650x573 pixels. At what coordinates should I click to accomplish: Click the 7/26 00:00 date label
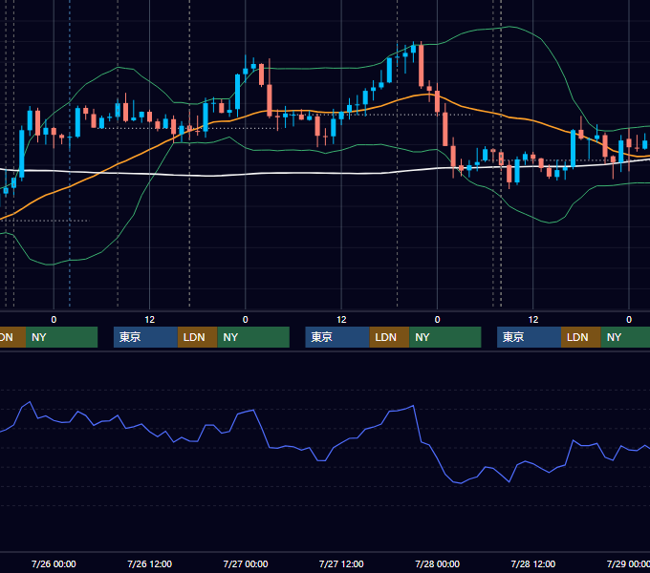pyautogui.click(x=54, y=563)
